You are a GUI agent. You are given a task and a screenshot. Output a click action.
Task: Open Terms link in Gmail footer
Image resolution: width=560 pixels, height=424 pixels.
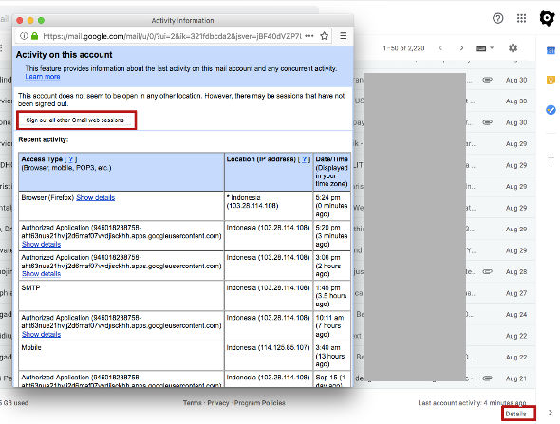coord(193,402)
